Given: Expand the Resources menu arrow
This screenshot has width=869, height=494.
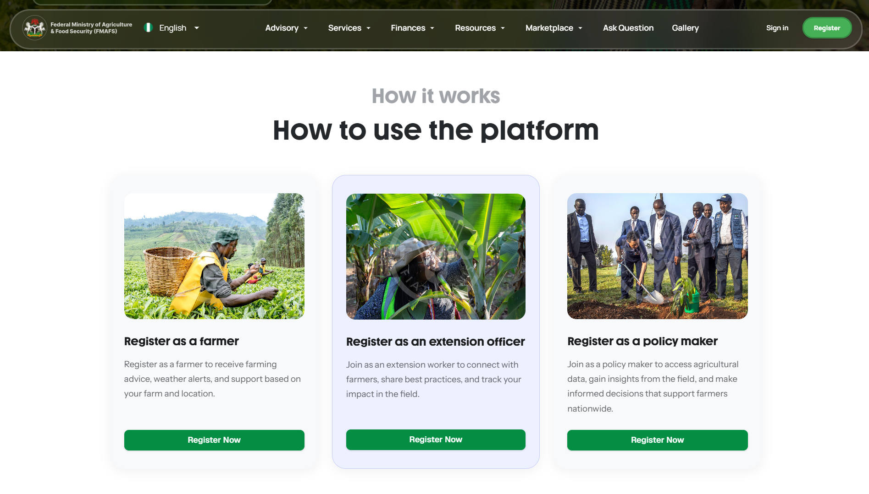Looking at the screenshot, I should (503, 28).
